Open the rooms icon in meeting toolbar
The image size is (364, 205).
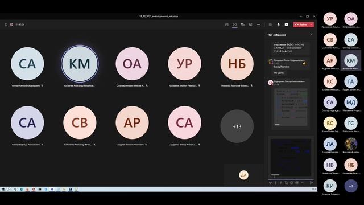pyautogui.click(x=250, y=24)
